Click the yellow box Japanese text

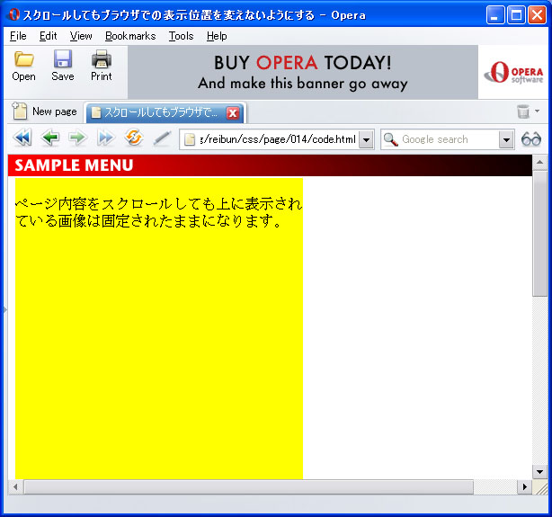[x=158, y=212]
